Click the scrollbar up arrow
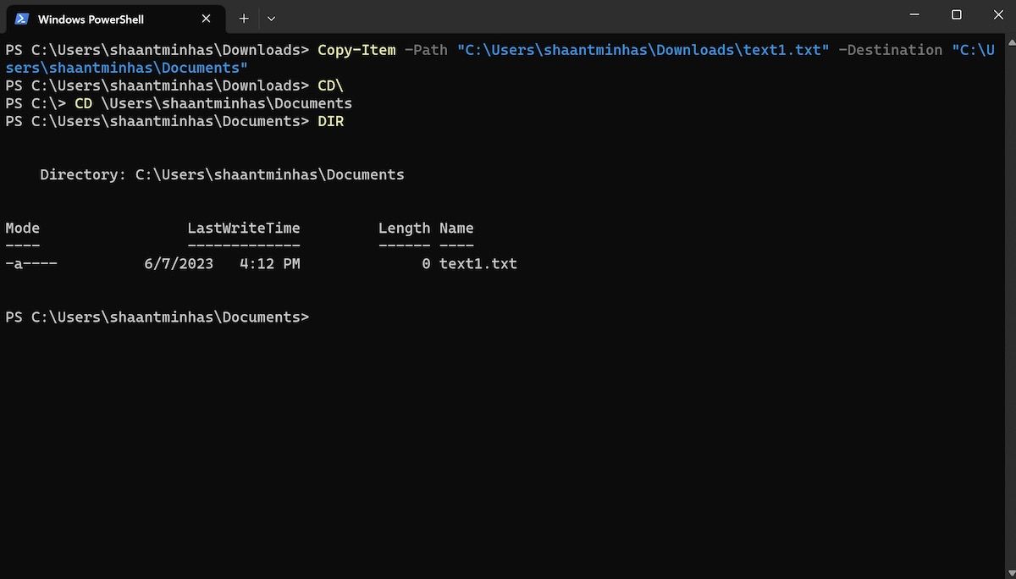The image size is (1016, 579). pos(1008,39)
